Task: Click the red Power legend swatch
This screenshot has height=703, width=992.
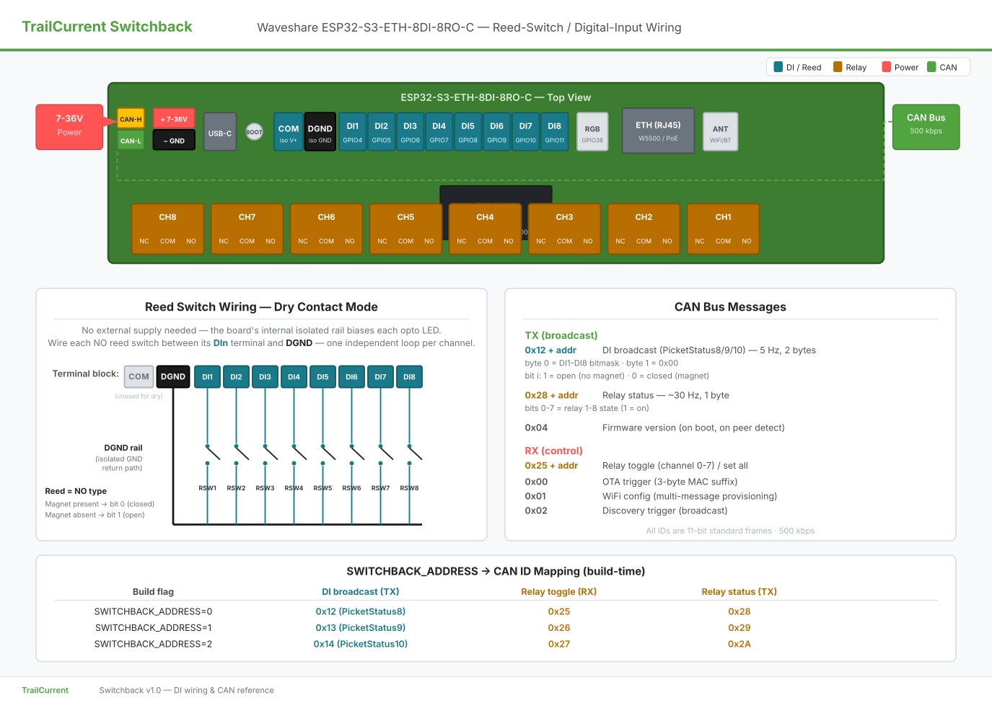Action: (887, 67)
